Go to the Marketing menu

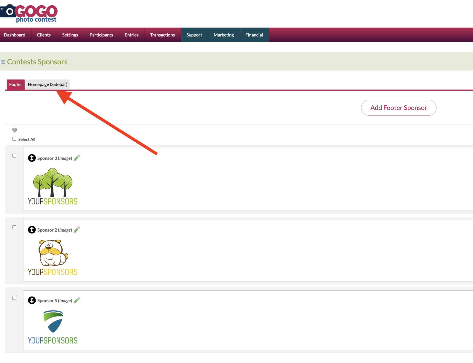tap(224, 35)
